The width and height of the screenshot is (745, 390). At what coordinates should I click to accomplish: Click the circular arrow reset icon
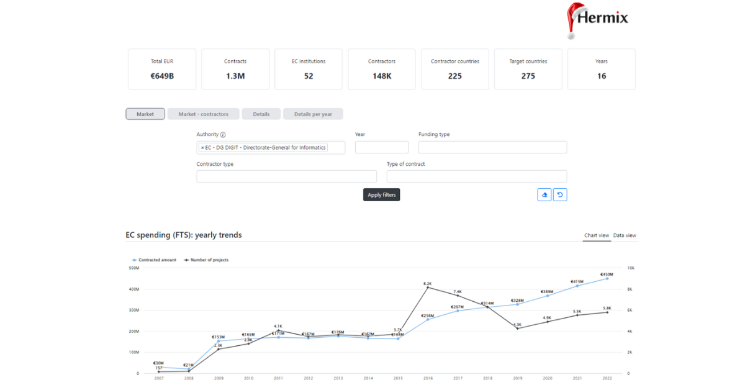560,195
